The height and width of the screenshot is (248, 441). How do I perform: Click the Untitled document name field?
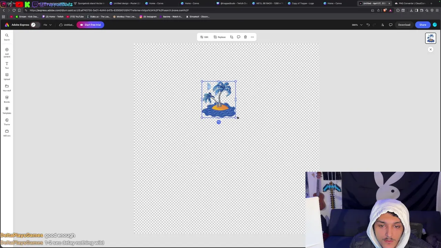click(66, 25)
